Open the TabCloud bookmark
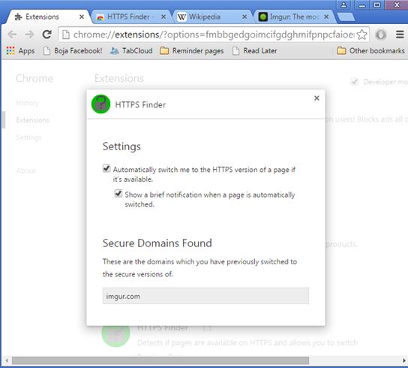The image size is (408, 368). coord(131,51)
